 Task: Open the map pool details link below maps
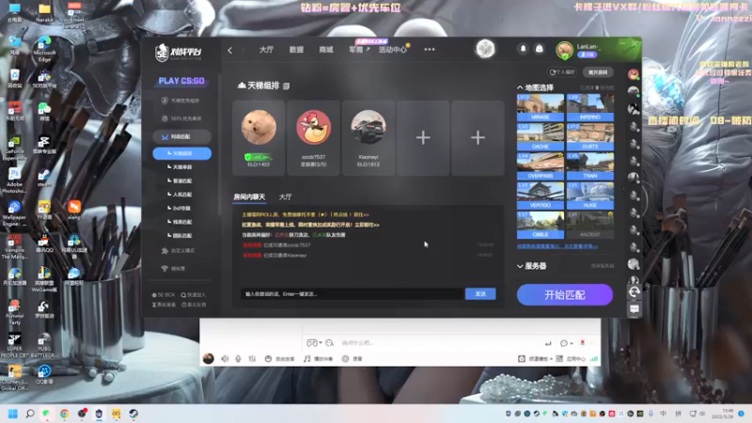click(x=557, y=246)
